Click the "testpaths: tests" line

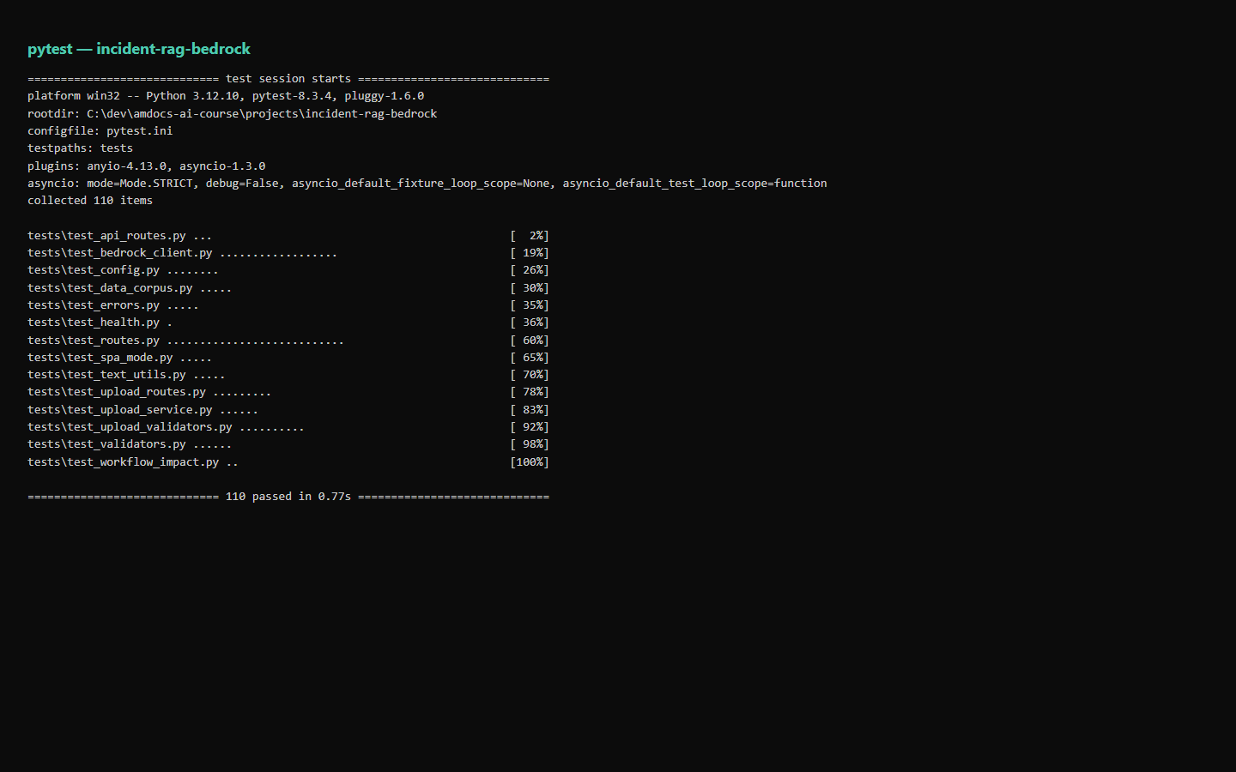81,148
